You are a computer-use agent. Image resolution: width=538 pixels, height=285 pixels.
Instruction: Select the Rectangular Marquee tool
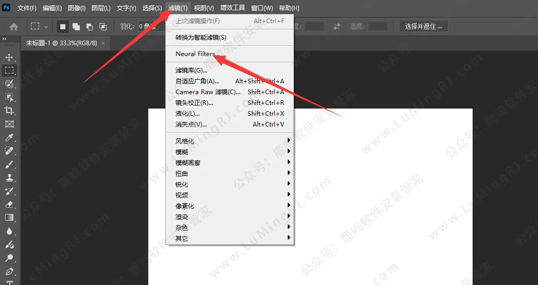pyautogui.click(x=9, y=70)
